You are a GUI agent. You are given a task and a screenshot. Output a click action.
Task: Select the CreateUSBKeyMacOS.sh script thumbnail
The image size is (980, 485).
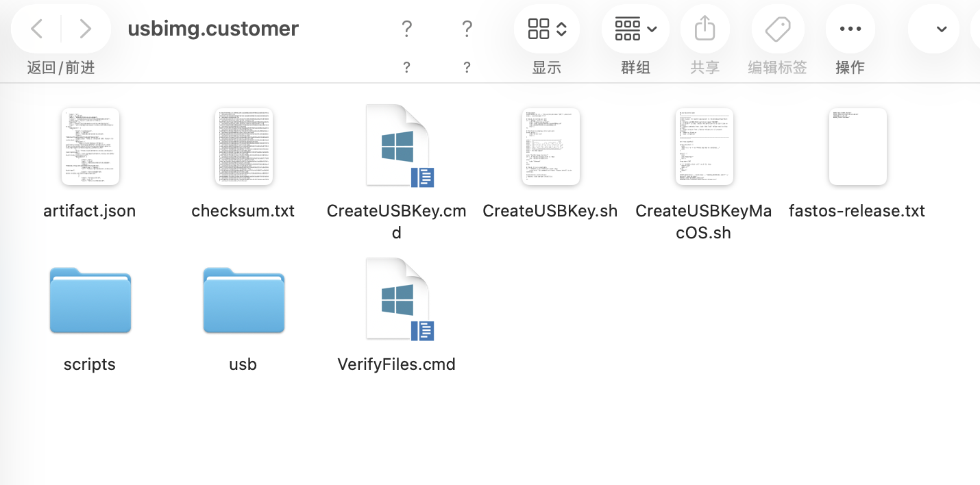coord(704,147)
